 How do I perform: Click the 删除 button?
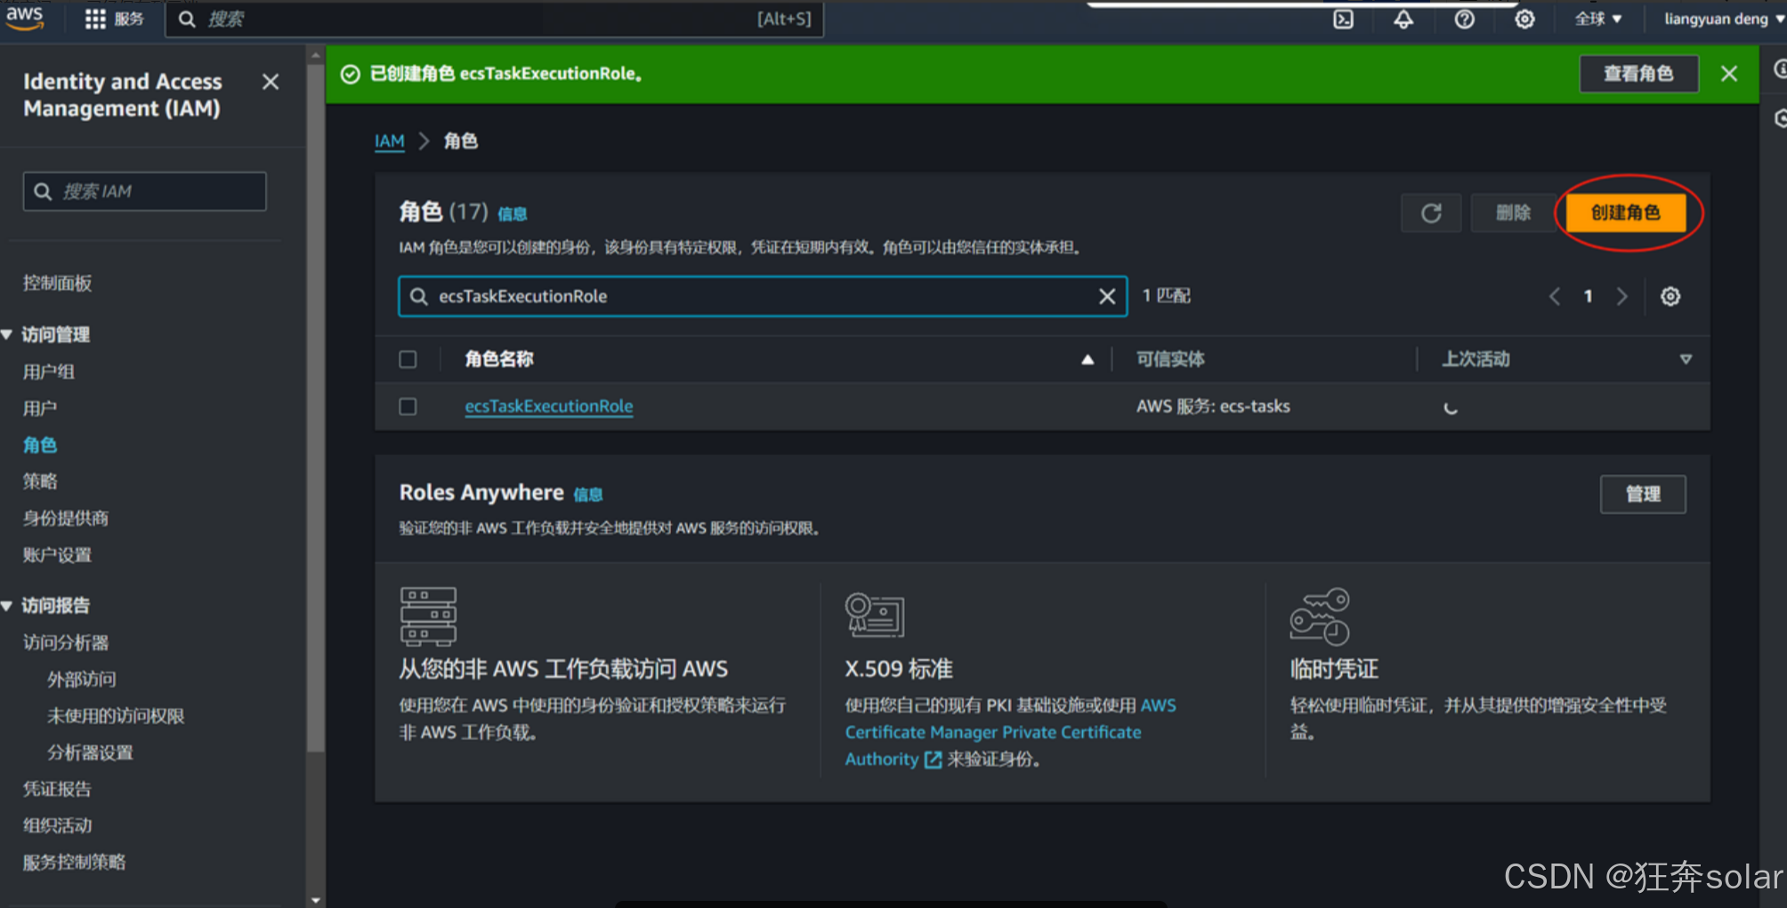(x=1513, y=213)
